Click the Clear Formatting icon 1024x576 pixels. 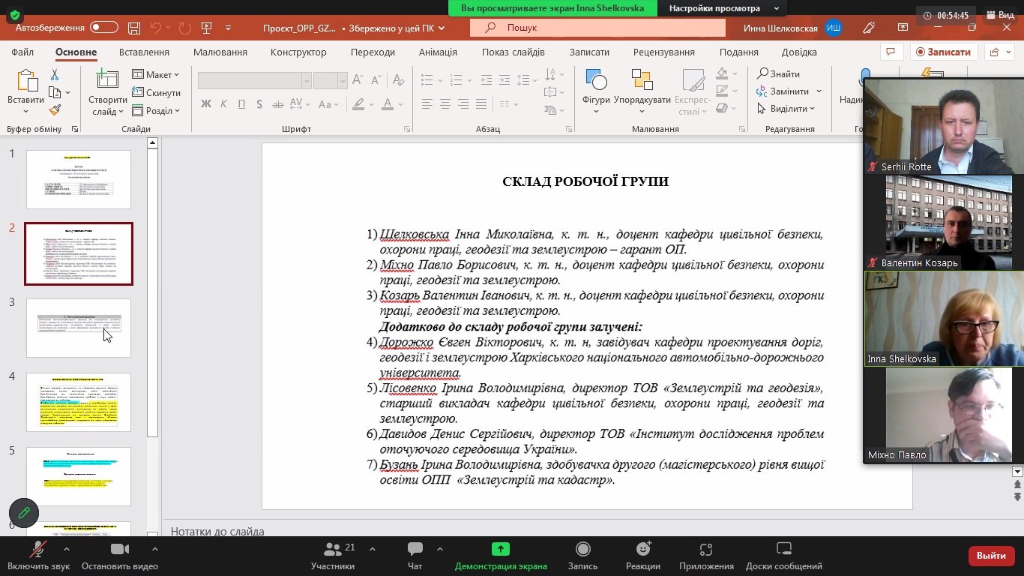tap(398, 79)
